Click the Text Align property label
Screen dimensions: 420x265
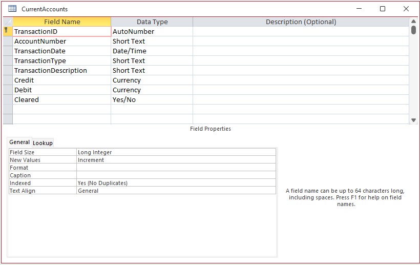43,191
